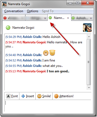Minimize the Namrata Gogoi window
Viewport: 97px width, 117px height.
[x=70, y=3]
